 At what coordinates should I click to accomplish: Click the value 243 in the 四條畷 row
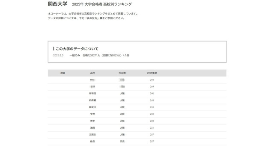152,101
